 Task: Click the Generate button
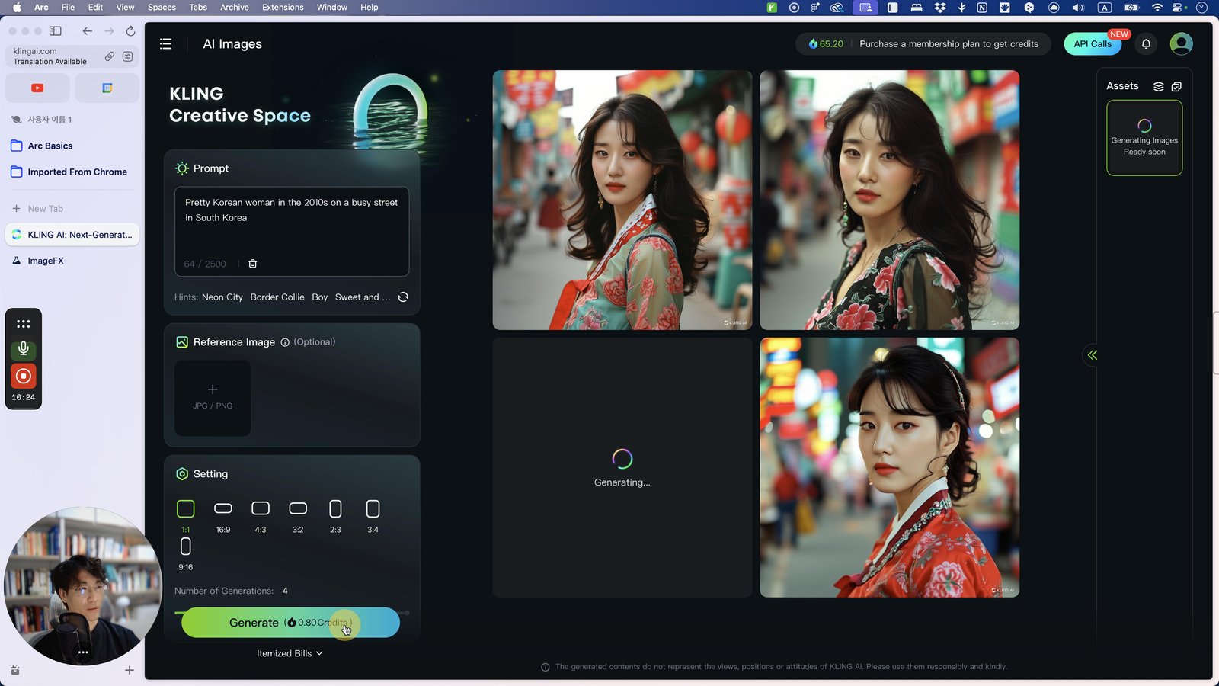coord(290,623)
